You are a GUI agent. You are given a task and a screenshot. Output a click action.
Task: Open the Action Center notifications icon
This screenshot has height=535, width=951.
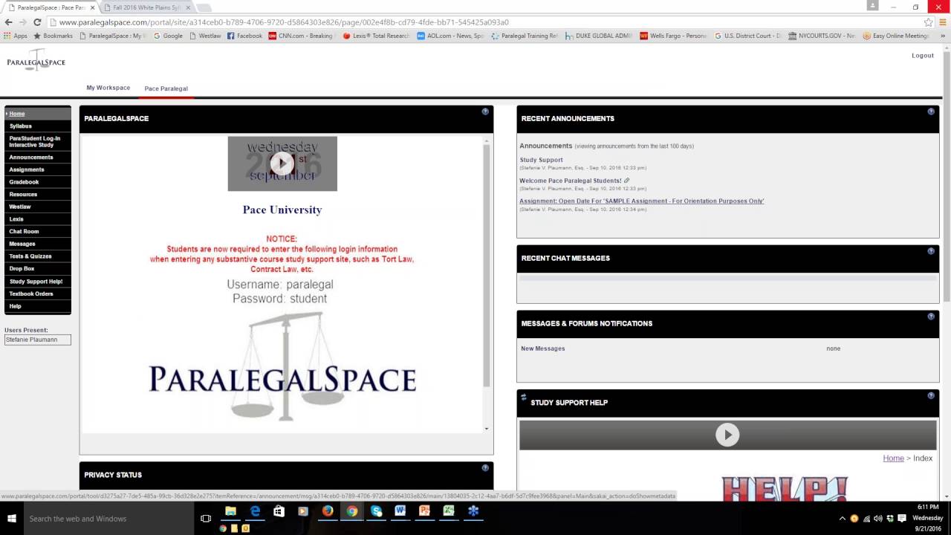coord(902,519)
